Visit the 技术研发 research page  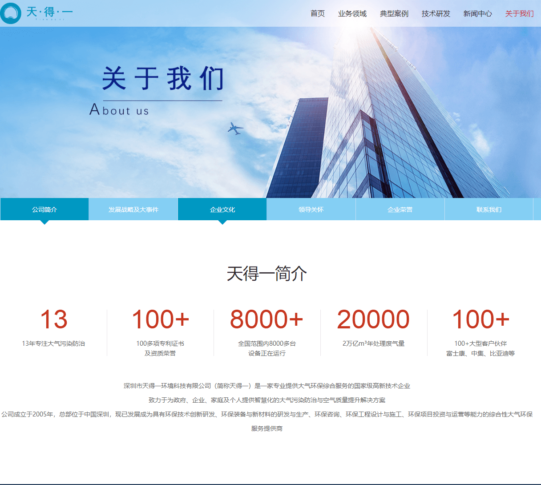pos(435,14)
